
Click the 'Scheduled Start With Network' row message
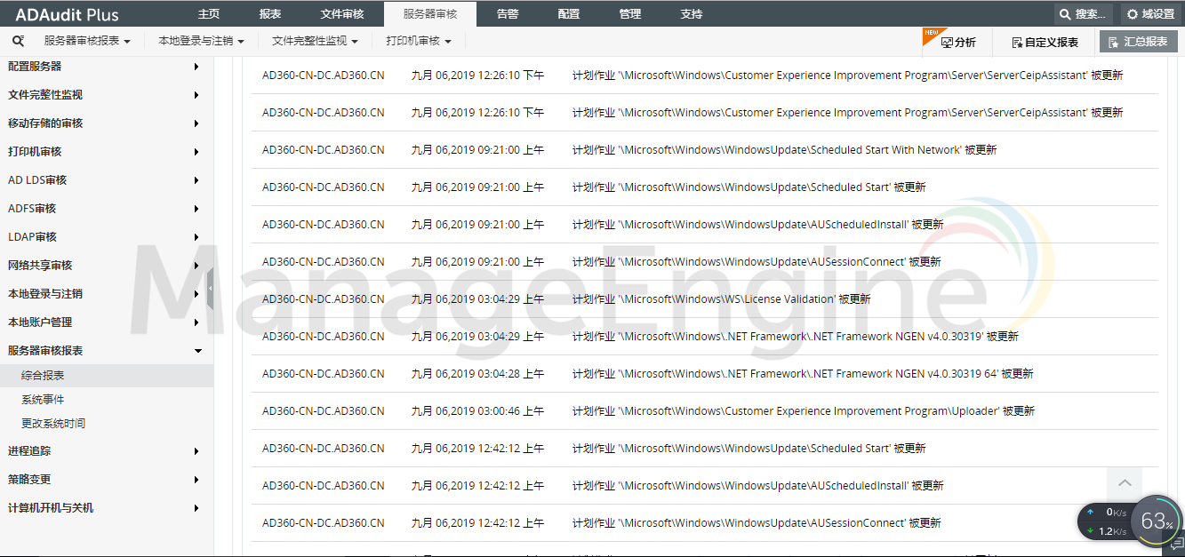coord(784,150)
